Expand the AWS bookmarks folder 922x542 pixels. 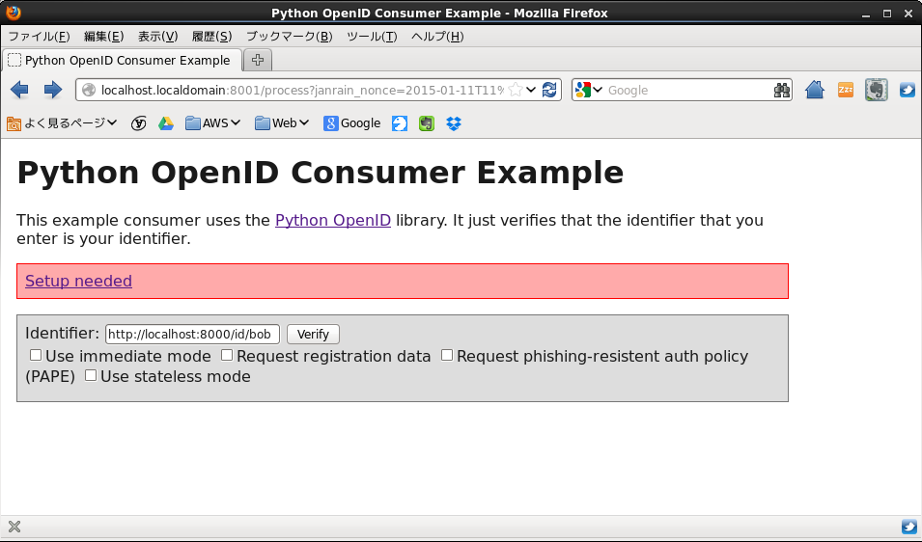click(212, 123)
